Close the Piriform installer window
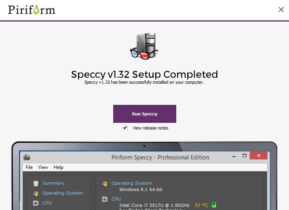 [x=281, y=10]
